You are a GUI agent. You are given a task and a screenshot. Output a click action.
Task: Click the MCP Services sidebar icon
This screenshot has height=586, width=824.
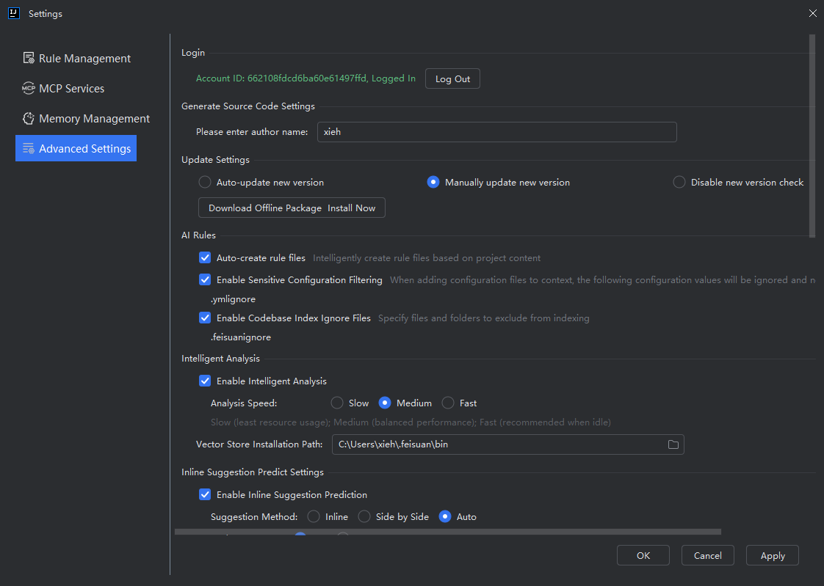(x=29, y=89)
